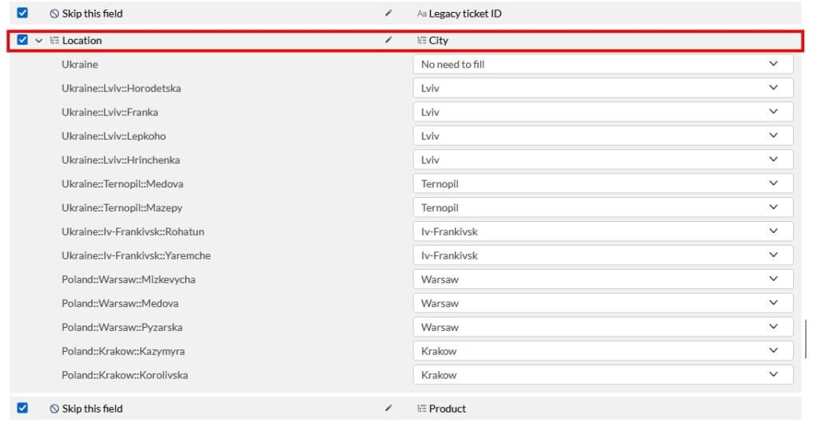The image size is (817, 422).
Task: Click skip icon in Product row
Action: [x=54, y=408]
